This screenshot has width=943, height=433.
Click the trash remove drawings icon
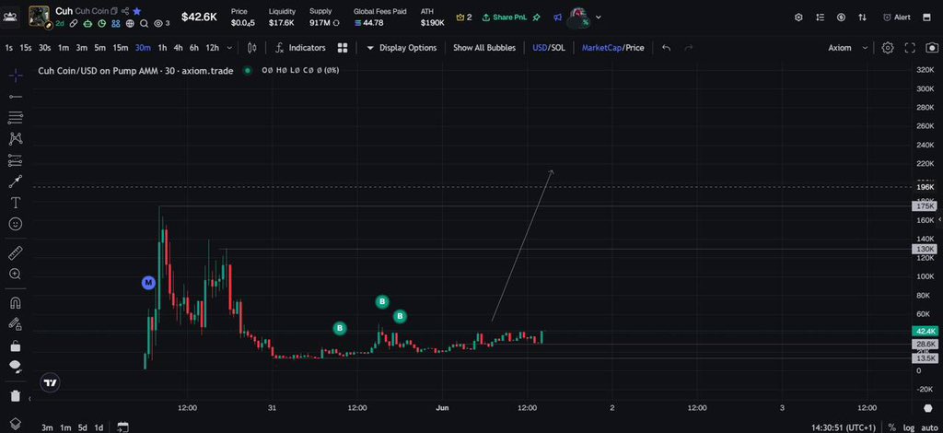[16, 396]
